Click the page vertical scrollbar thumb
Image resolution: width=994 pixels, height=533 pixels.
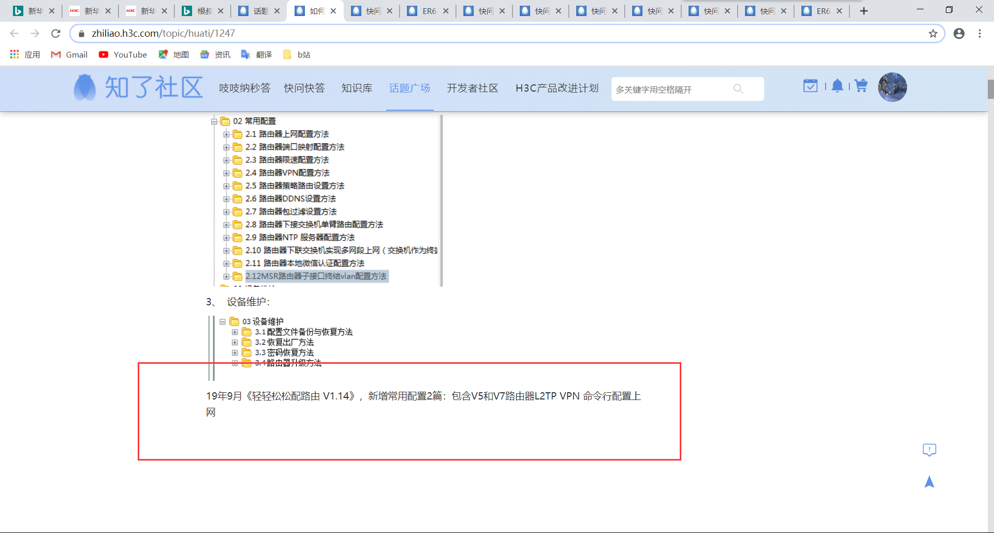coord(990,89)
